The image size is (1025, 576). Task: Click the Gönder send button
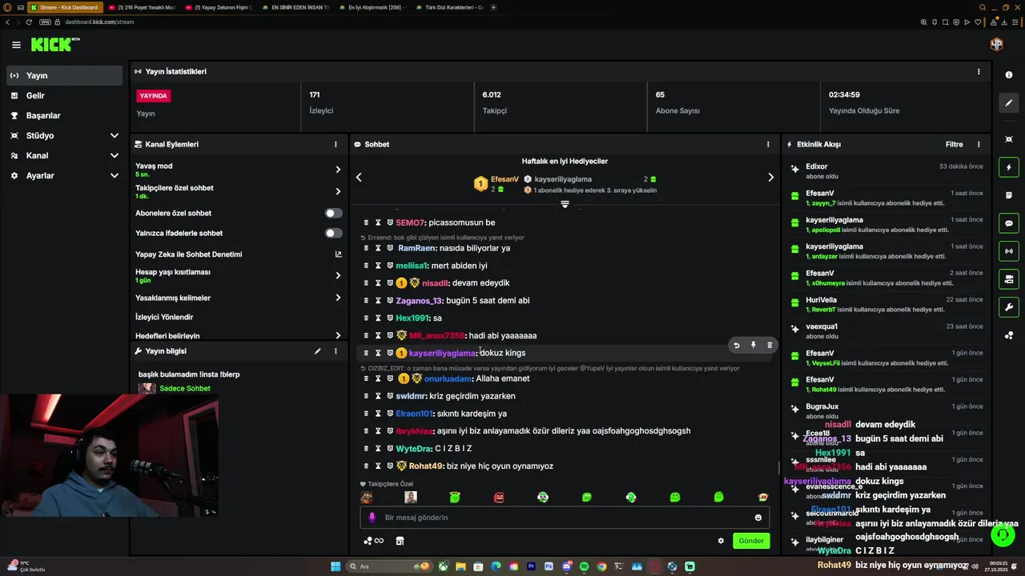[x=750, y=541]
